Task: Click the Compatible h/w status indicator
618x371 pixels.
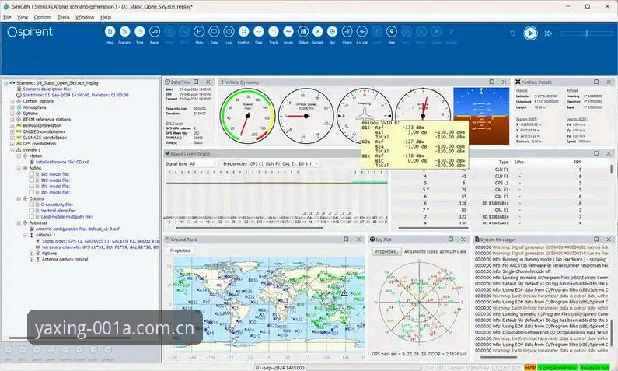Action: point(557,367)
